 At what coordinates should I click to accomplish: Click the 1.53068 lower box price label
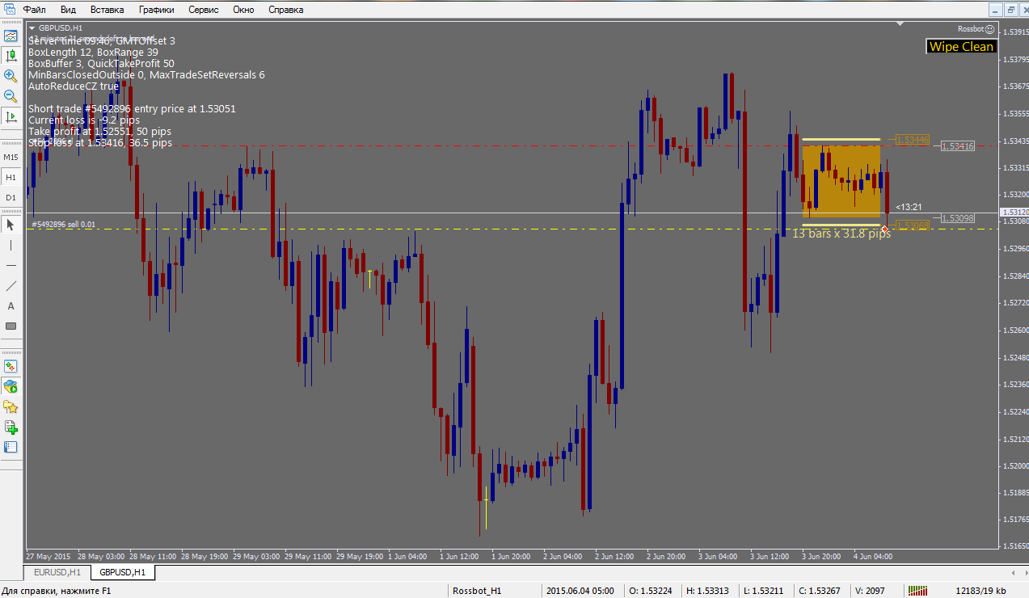913,225
